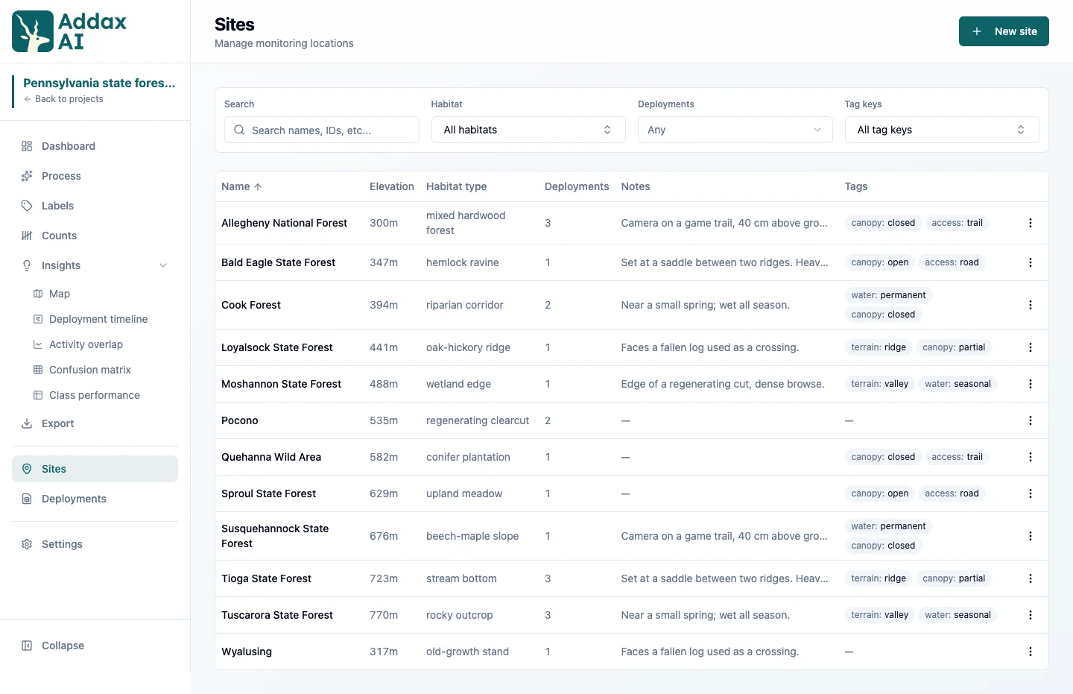Open the Deployments page
This screenshot has width=1073, height=694.
point(95,499)
